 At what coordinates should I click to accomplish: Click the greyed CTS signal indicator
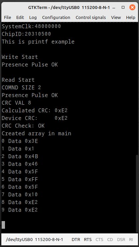[x=100, y=240]
